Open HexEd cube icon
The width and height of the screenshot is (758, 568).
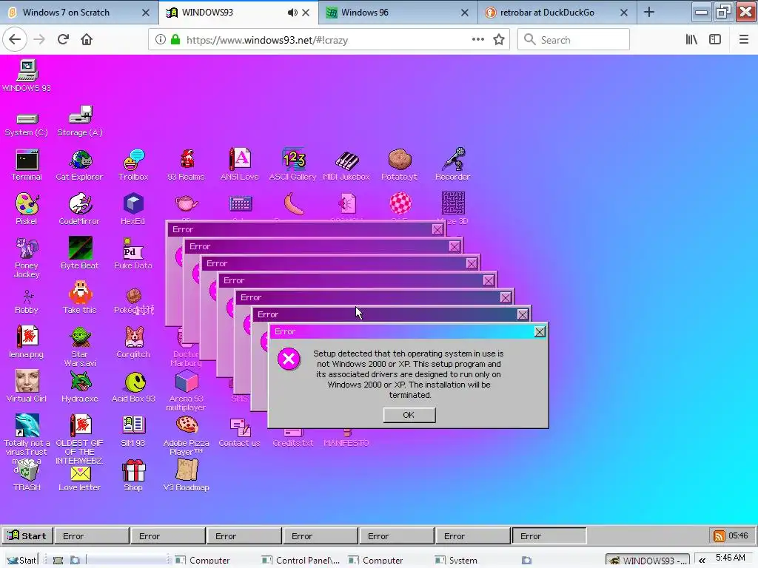[133, 209]
